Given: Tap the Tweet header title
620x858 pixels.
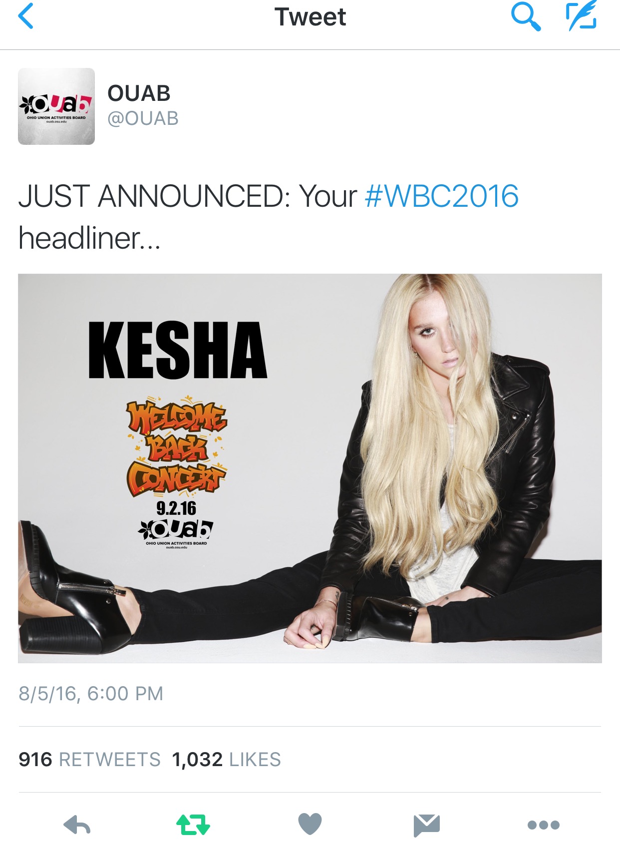Looking at the screenshot, I should (x=310, y=17).
